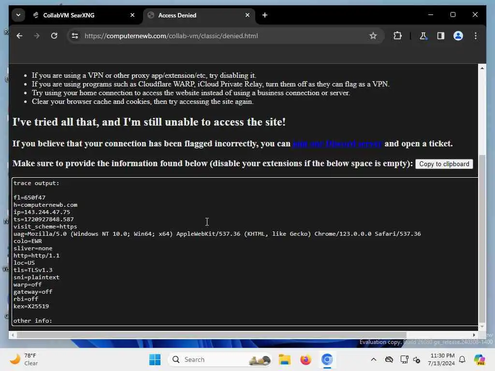495x371 pixels.
Task: Click the sni=plaintext line
Action: click(36, 277)
